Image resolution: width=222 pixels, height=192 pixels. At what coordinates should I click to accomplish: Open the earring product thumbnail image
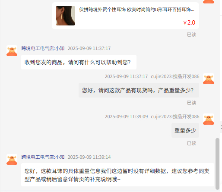click(x=65, y=16)
